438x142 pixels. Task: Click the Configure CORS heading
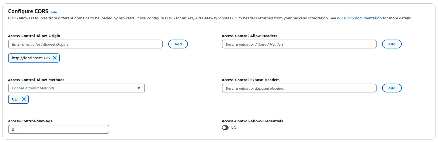coord(28,11)
